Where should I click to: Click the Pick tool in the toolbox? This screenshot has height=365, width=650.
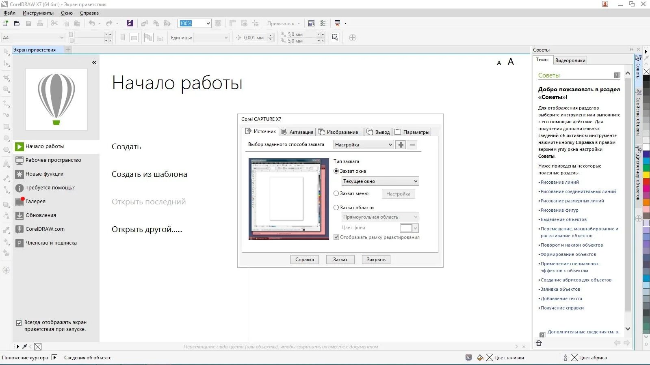point(6,52)
